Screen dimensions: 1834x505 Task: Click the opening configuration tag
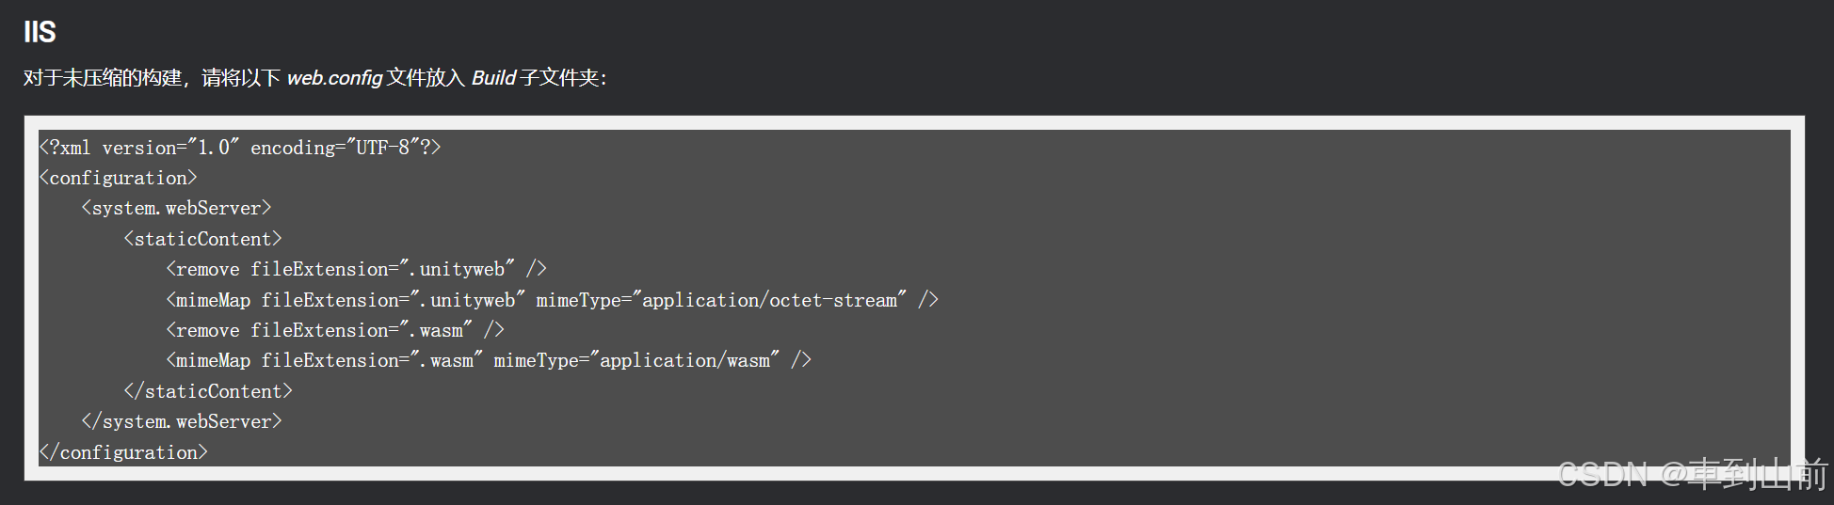click(x=118, y=178)
